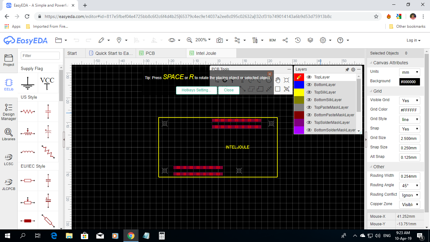Open the EELib sidebar panel
The width and height of the screenshot is (430, 242).
(9, 85)
